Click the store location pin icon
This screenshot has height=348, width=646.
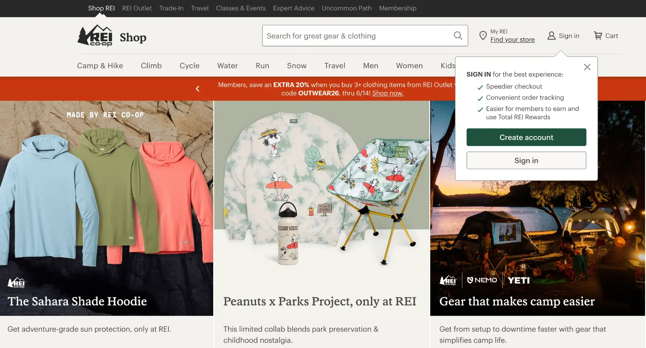point(483,36)
